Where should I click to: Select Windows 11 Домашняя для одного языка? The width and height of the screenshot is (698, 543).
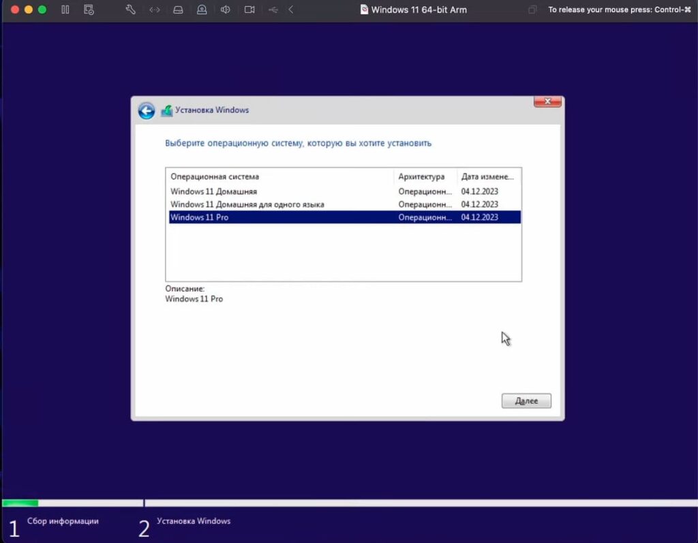(247, 204)
